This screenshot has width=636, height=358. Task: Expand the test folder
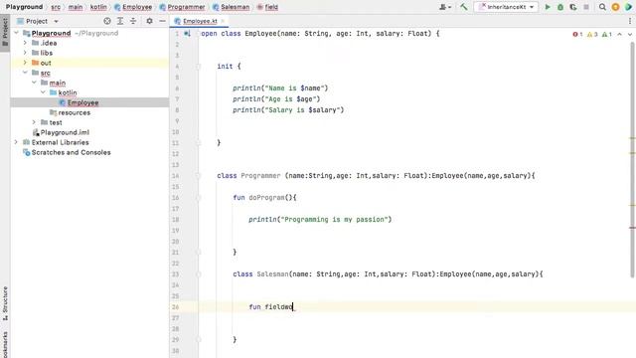[34, 122]
